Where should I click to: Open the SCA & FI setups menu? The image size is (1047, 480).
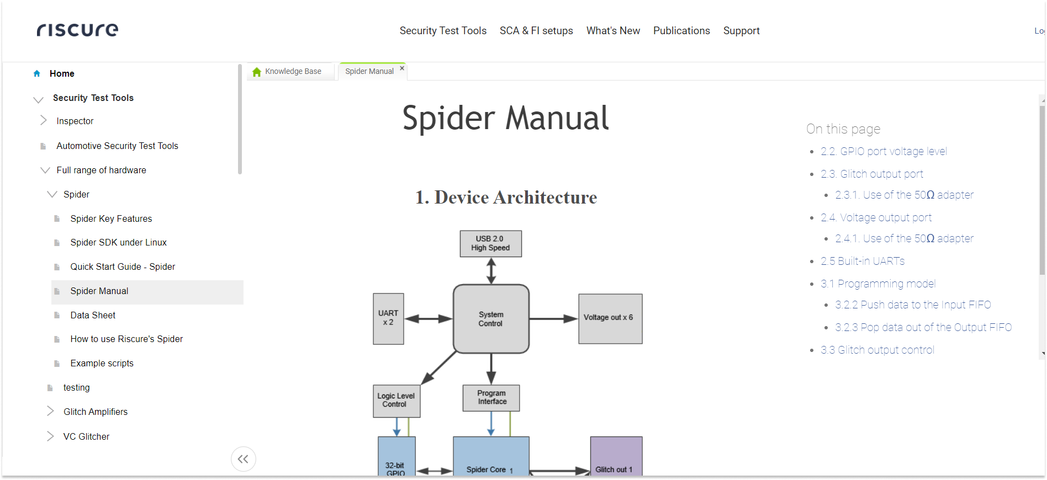(x=536, y=31)
